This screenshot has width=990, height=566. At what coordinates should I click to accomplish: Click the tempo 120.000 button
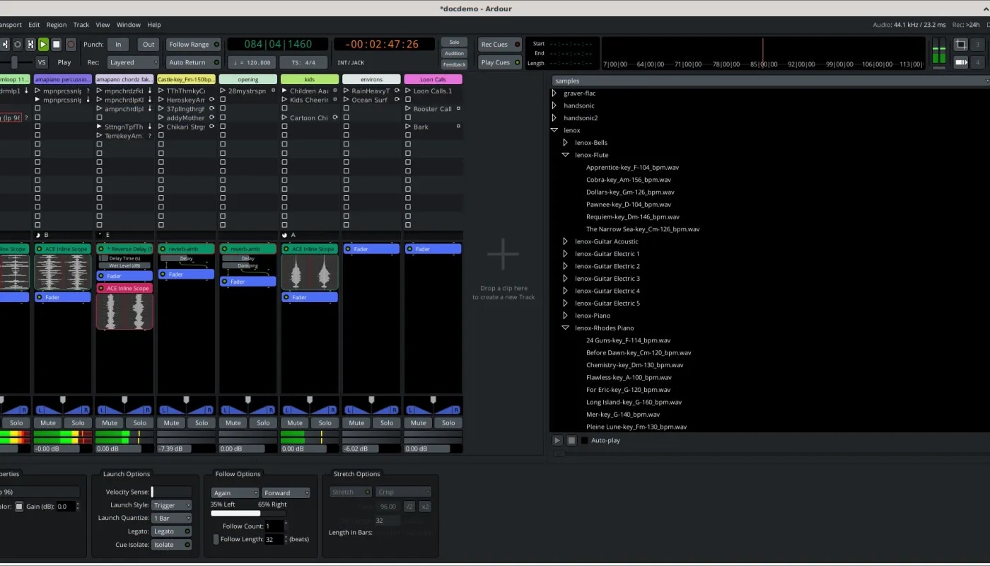(251, 62)
